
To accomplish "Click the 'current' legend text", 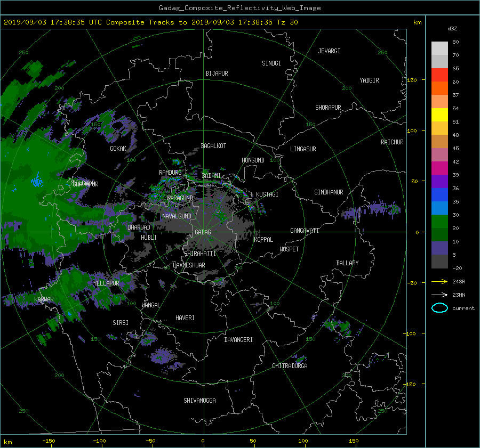I will pos(463,308).
